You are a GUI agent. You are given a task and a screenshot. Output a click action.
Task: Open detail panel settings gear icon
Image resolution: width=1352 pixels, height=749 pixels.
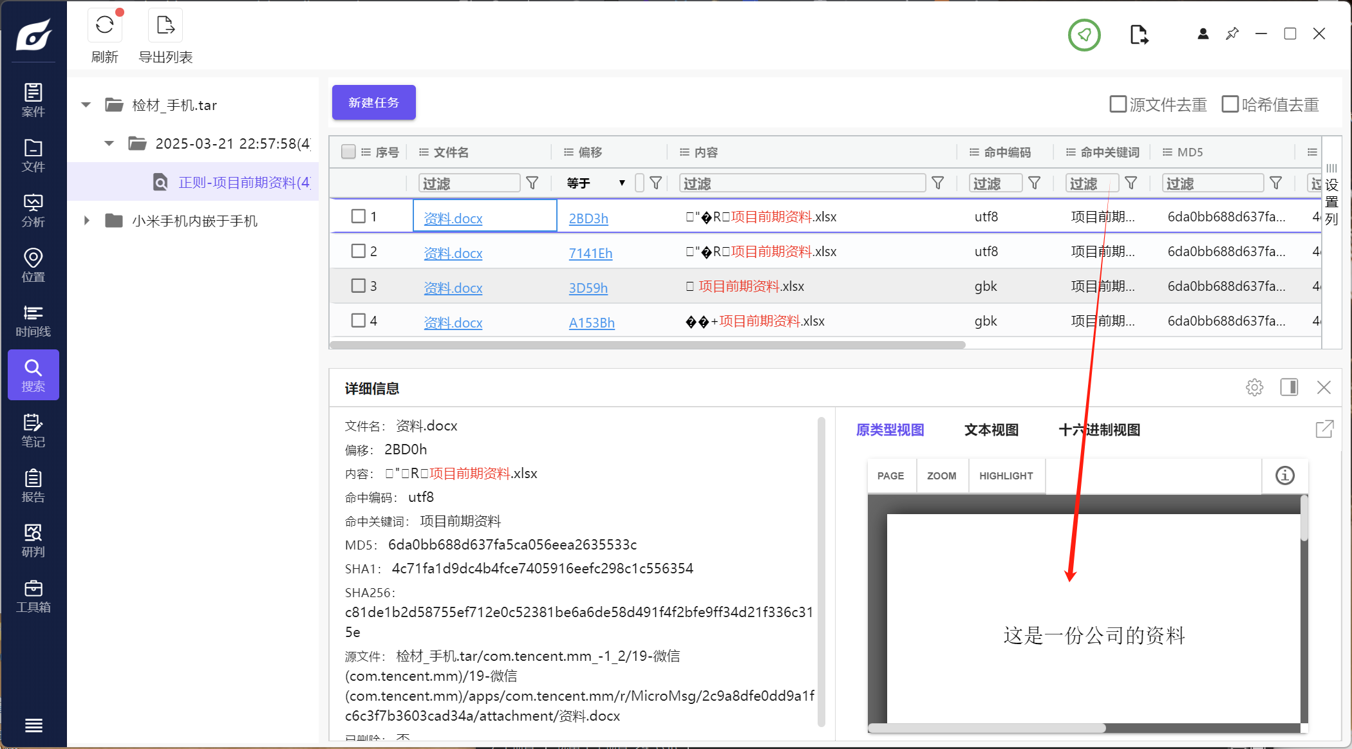[1254, 387]
